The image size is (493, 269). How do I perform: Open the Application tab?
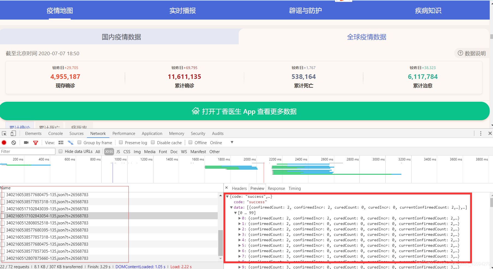tap(152, 134)
